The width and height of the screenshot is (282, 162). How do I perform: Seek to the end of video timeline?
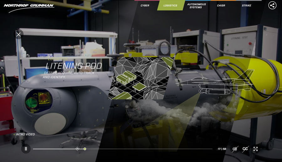pos(211,149)
